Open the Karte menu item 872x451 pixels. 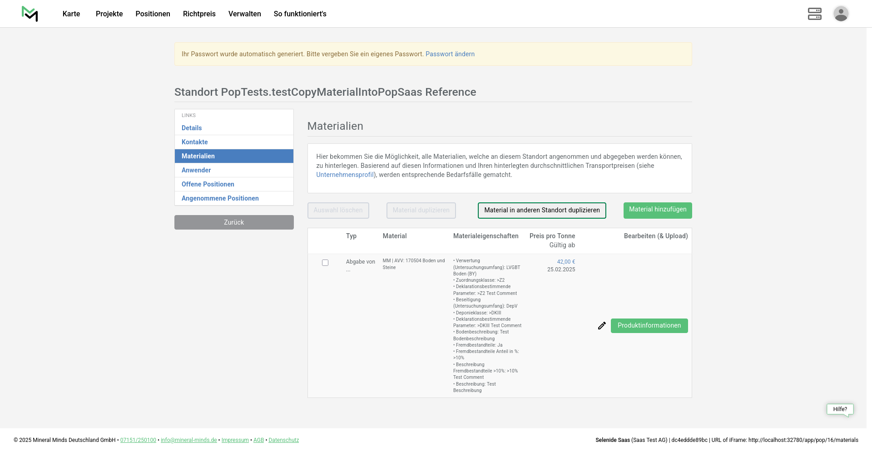point(71,14)
